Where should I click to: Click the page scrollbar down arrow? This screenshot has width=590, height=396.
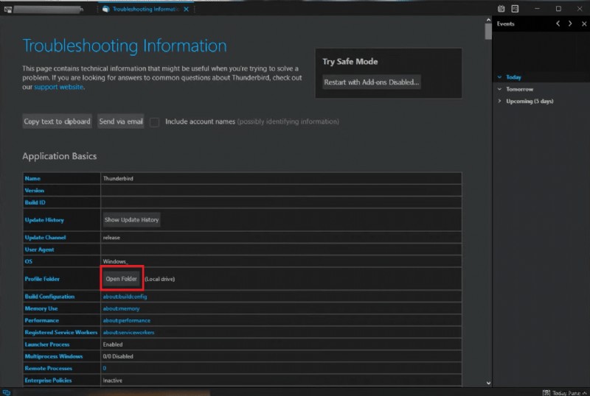tap(488, 383)
